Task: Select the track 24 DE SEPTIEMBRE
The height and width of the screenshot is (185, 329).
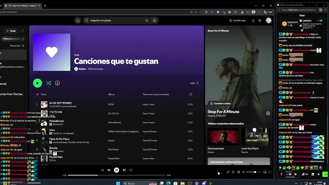Action: coord(60,103)
